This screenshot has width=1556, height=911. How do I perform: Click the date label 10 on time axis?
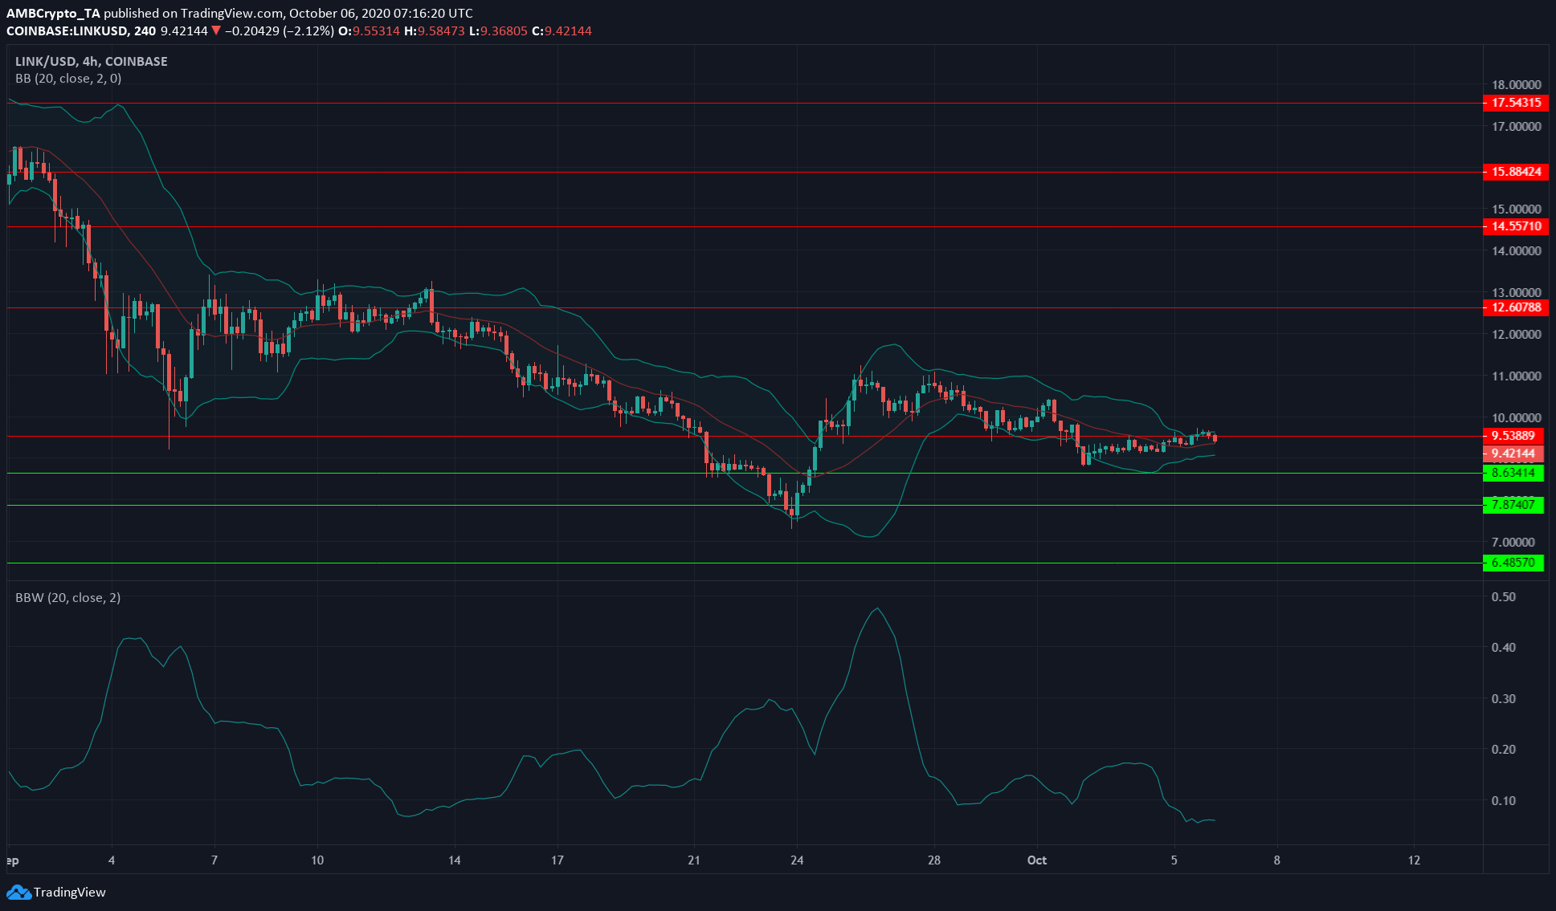[x=317, y=860]
